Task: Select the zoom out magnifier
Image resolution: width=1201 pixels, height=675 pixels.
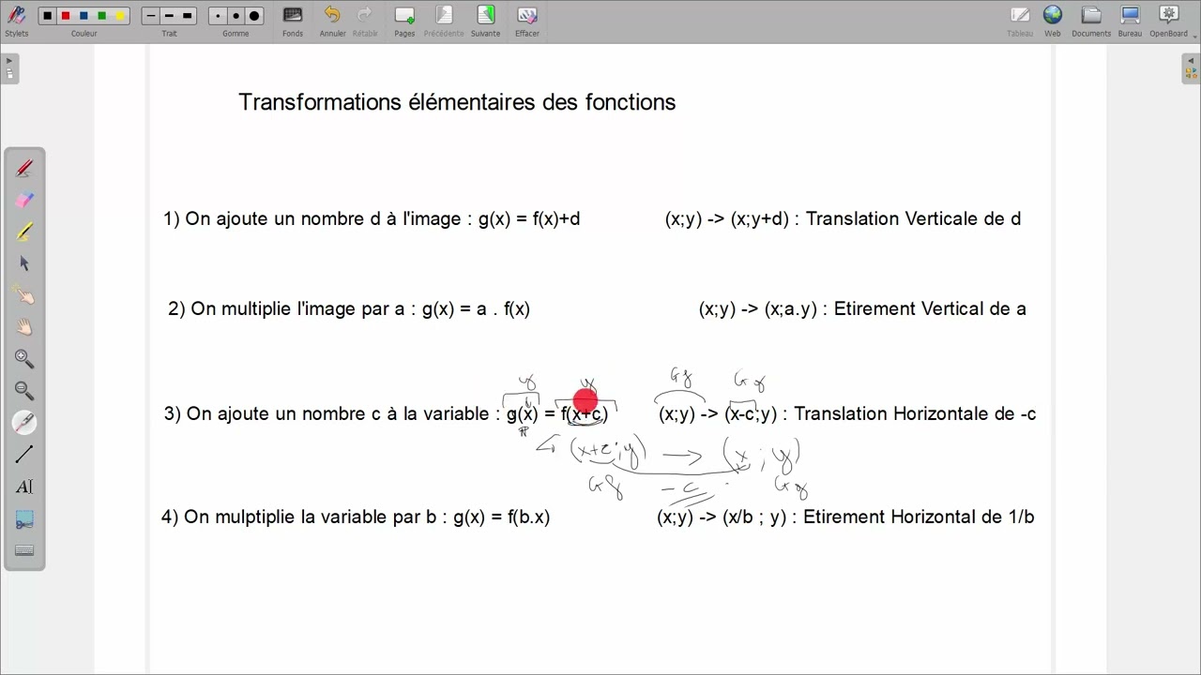Action: (x=24, y=391)
